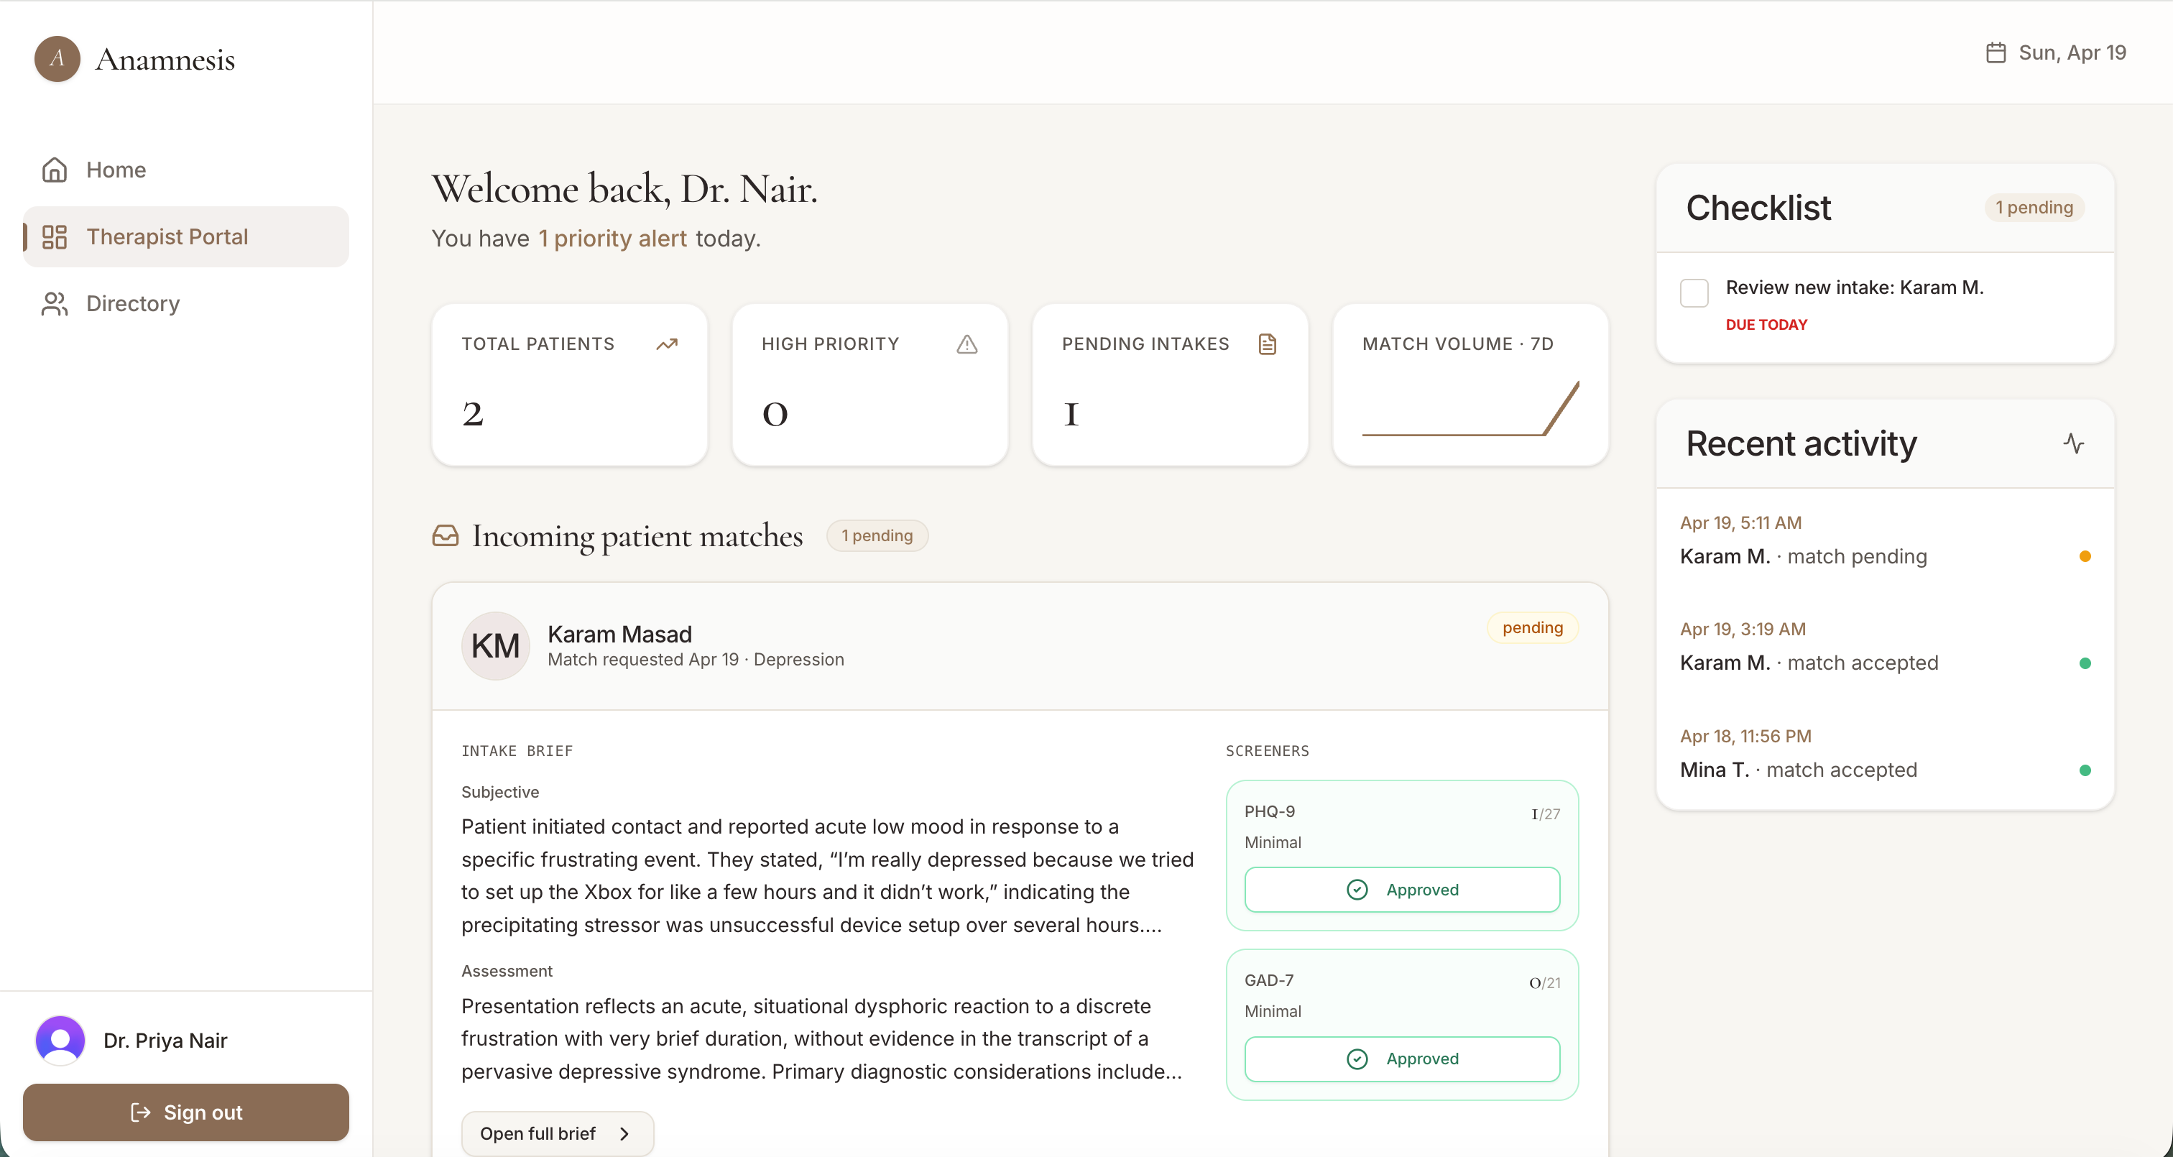Click Dr. Priya Nair's profile avatar
The image size is (2173, 1157).
click(60, 1040)
